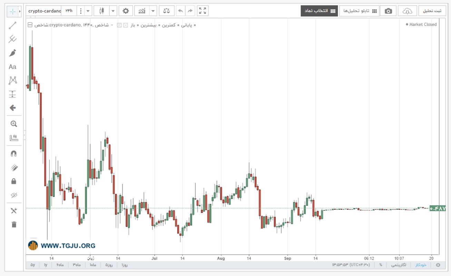Open the legend dropdown arrow next to شاخص
The height and width of the screenshot is (276, 451).
[112, 25]
